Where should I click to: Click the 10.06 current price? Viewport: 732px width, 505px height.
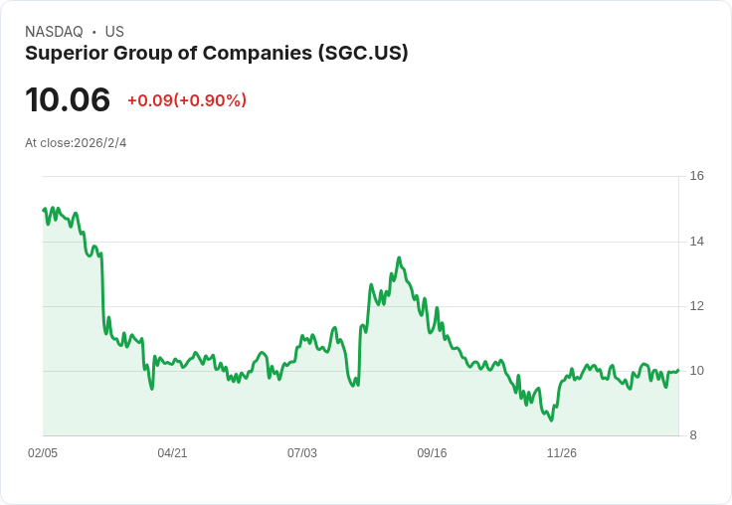(68, 99)
